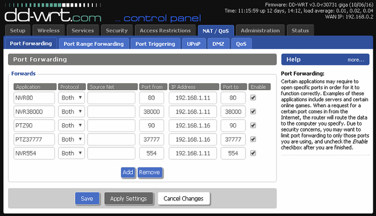Select the Administration tab
The image size is (376, 216).
click(260, 31)
